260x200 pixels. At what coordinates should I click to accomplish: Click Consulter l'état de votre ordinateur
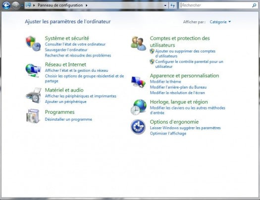[x=75, y=44]
